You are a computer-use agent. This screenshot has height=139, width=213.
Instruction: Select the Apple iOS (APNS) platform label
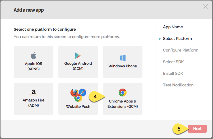point(34,66)
